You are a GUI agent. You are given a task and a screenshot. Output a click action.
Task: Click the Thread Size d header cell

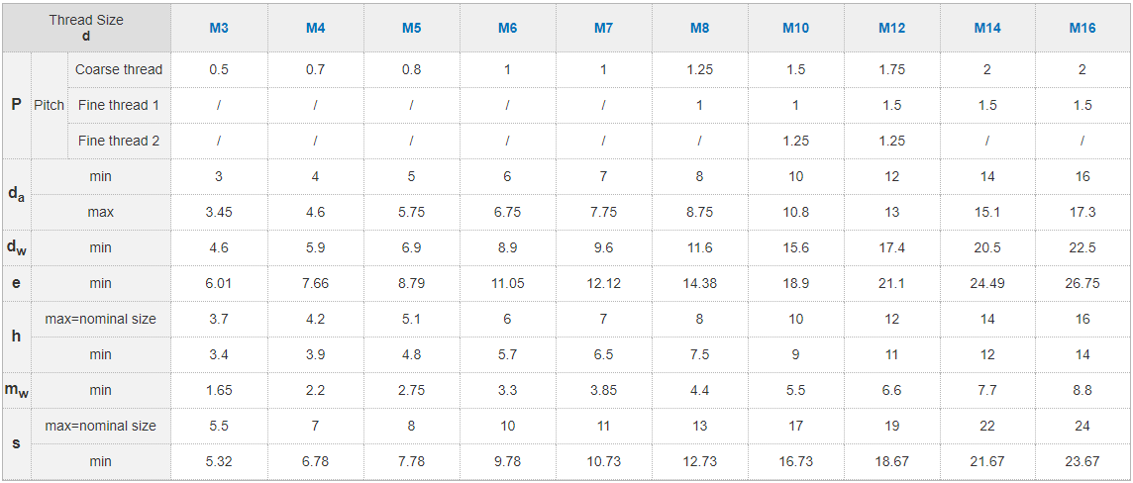(86, 28)
